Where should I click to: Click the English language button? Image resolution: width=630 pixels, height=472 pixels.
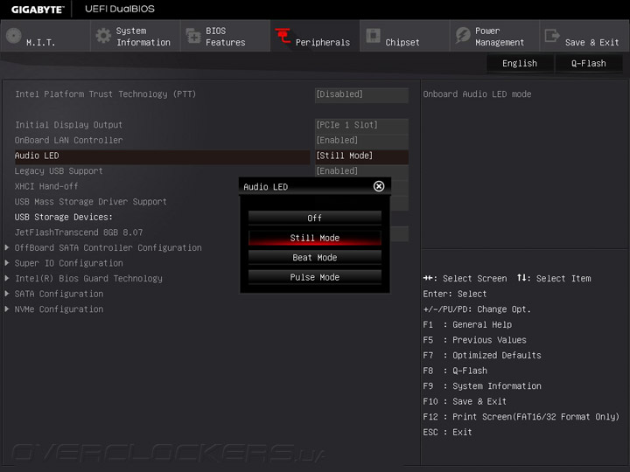click(520, 64)
